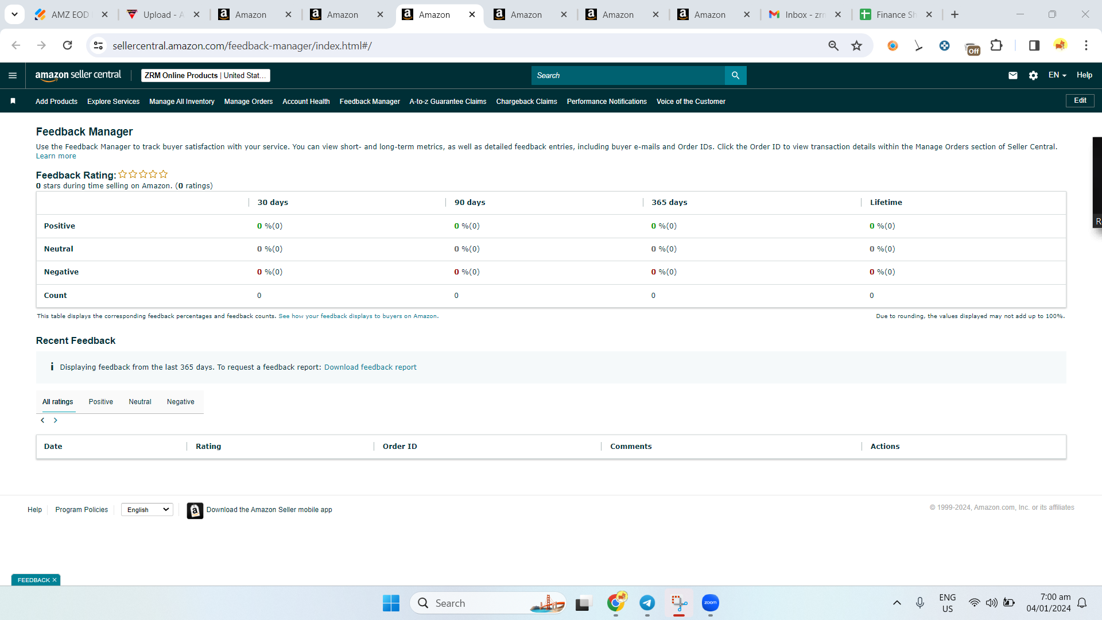This screenshot has height=620, width=1102.
Task: Open the clock and date in system tray
Action: pos(1048,603)
